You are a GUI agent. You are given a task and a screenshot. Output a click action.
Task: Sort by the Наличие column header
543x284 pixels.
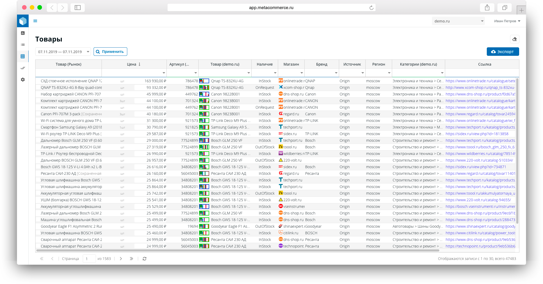coord(265,64)
